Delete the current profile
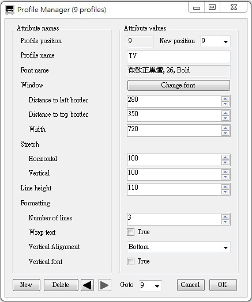Image resolution: width=252 pixels, height=302 pixels. [x=61, y=285]
